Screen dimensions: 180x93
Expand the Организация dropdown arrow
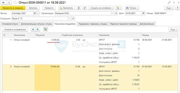click(x=113, y=13)
